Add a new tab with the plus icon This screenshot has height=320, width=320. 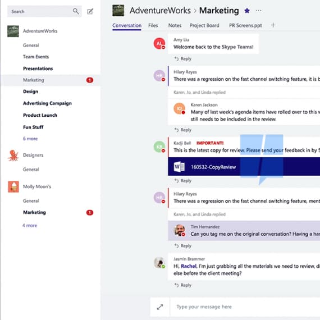273,25
